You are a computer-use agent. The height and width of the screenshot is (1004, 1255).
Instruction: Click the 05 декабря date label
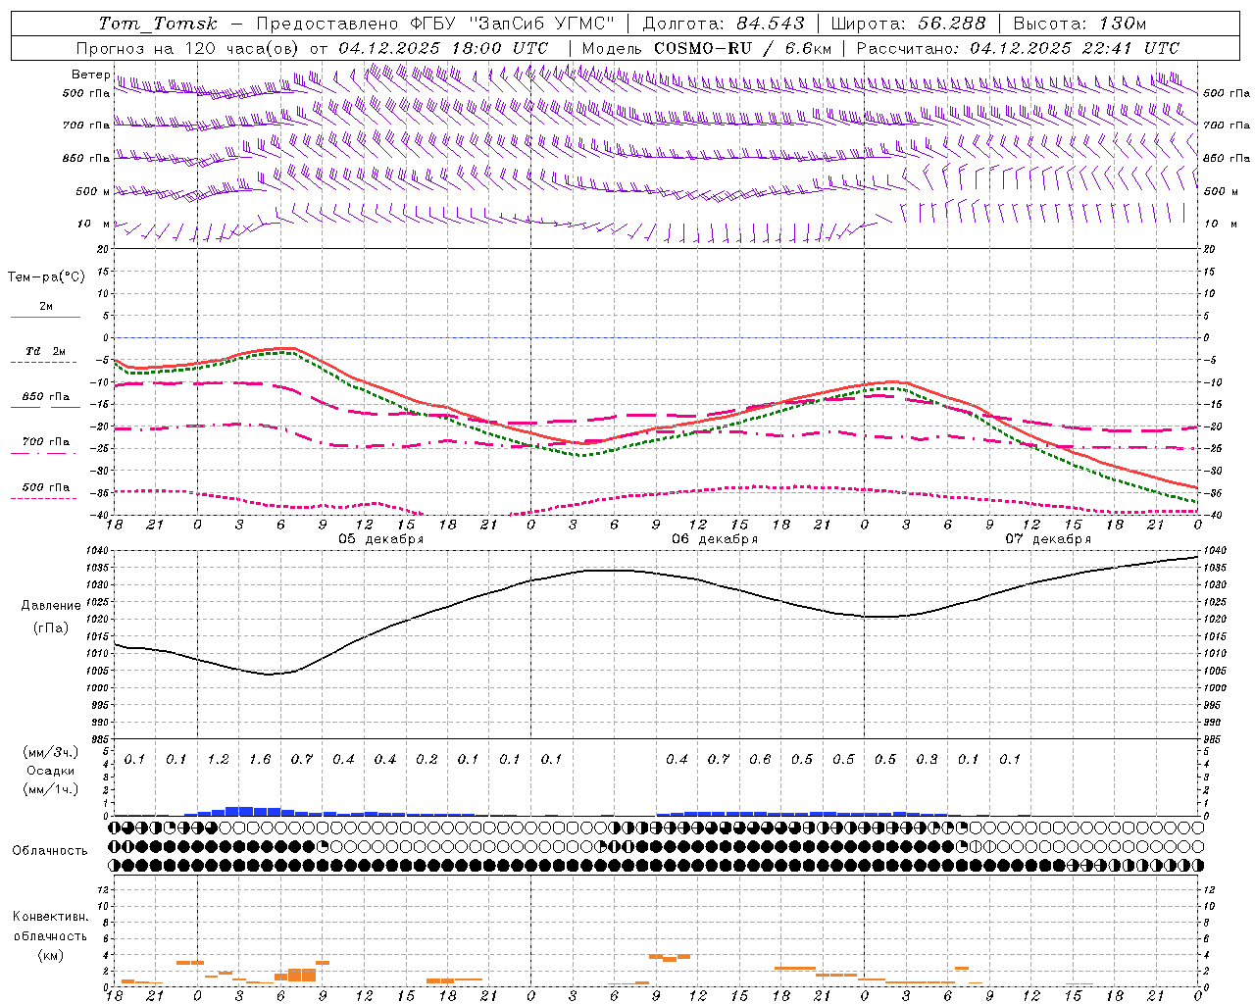[381, 539]
